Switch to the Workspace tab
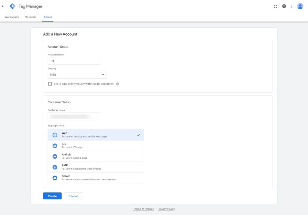Image resolution: width=308 pixels, height=215 pixels. [11, 17]
